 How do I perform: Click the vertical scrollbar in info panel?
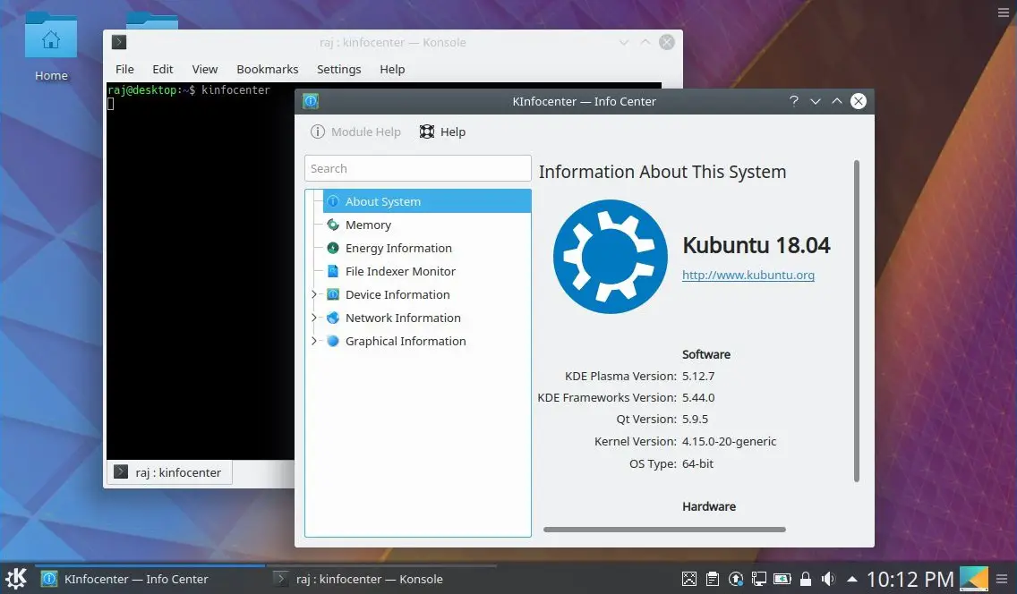(x=856, y=321)
